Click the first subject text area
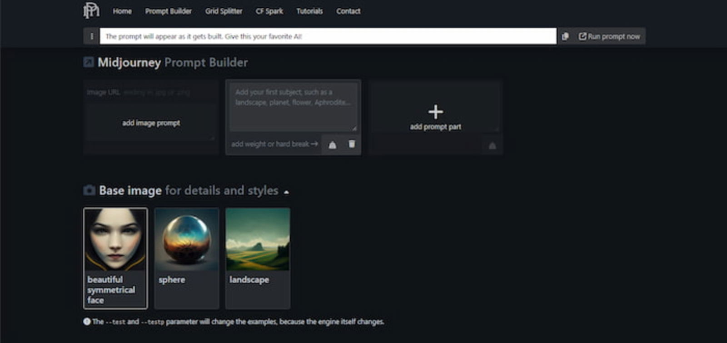Viewport: 727px width, 343px height. [293, 107]
